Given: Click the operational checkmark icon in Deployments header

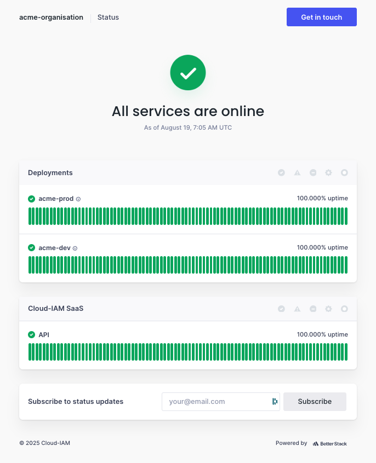Looking at the screenshot, I should click(281, 172).
